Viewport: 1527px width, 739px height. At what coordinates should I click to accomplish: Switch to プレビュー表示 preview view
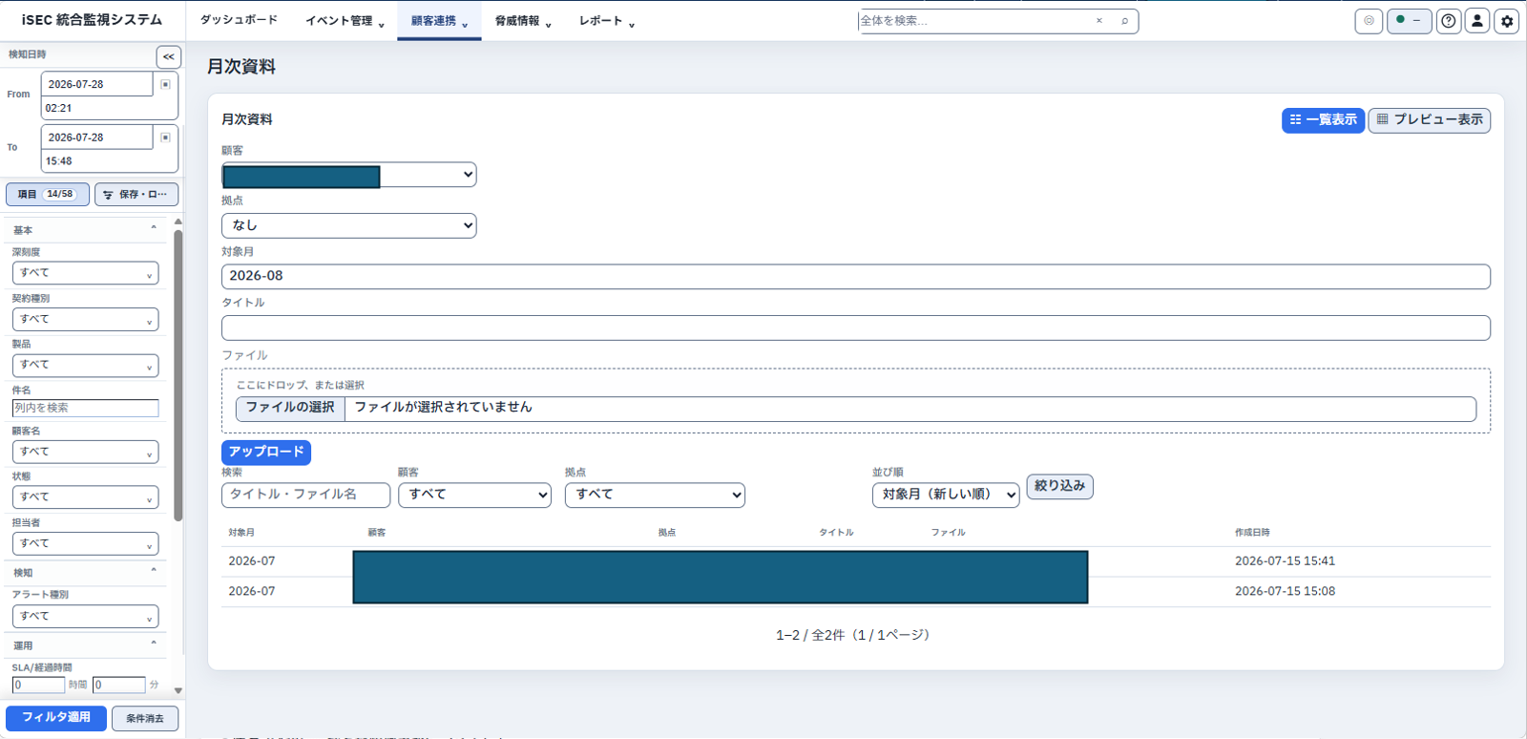click(1430, 120)
